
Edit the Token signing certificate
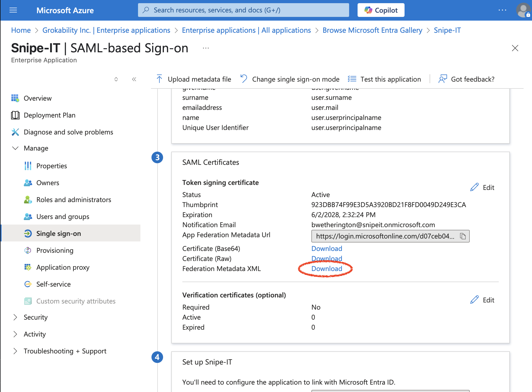click(x=482, y=188)
